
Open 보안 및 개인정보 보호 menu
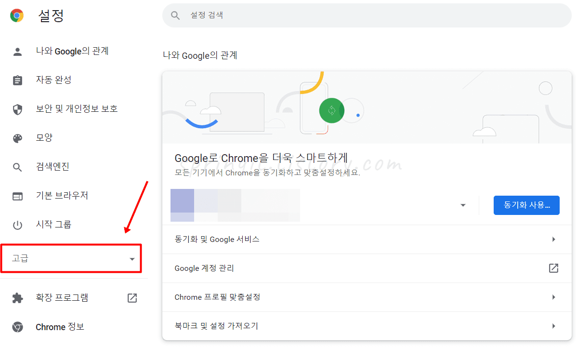[x=77, y=108]
